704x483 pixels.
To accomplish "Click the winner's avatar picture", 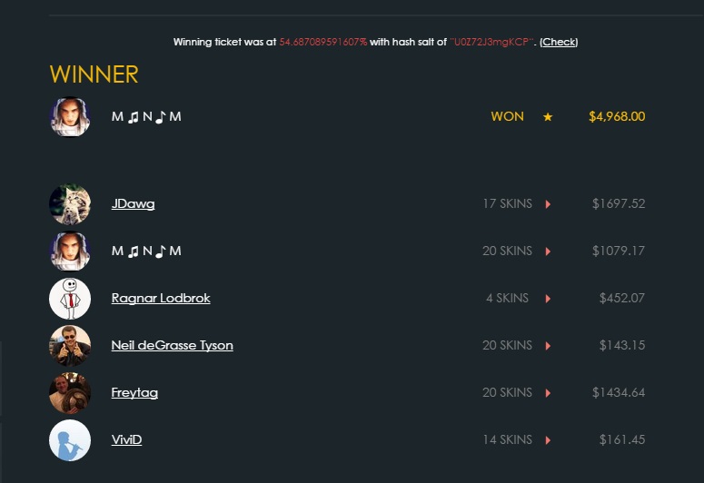I will [70, 117].
